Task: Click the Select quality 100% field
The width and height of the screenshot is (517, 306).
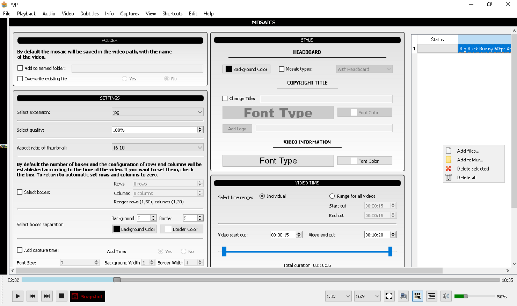Action: [154, 130]
